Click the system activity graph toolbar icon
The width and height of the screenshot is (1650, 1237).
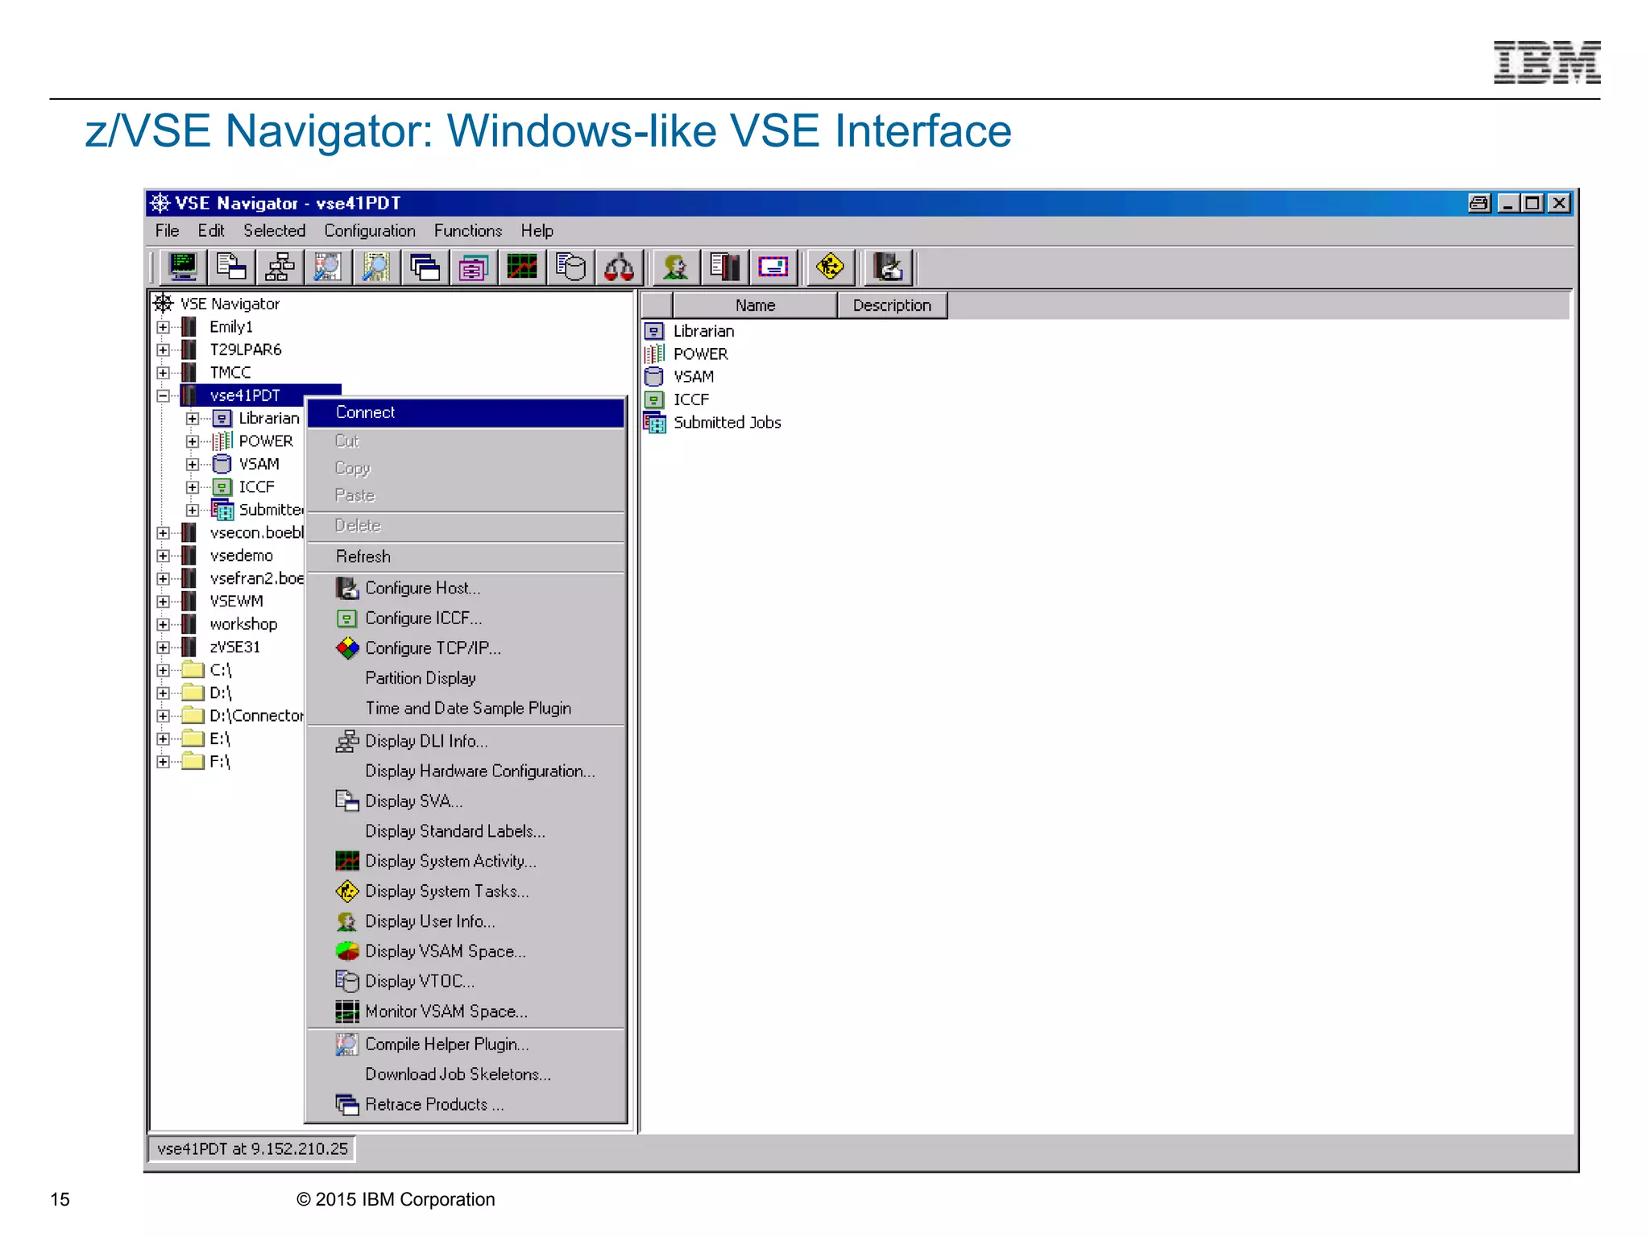[522, 267]
